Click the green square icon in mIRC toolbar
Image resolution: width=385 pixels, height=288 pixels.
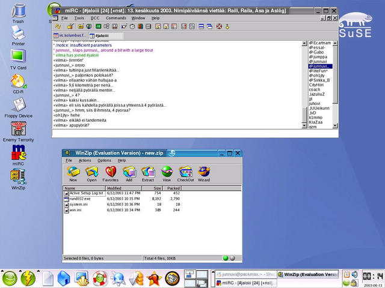[x=98, y=26]
